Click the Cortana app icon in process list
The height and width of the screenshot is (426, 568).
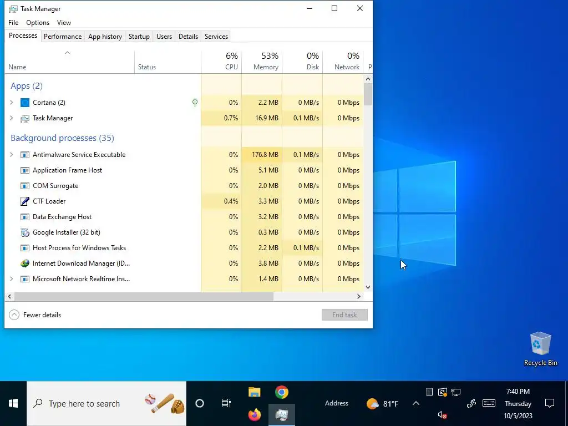tap(24, 103)
